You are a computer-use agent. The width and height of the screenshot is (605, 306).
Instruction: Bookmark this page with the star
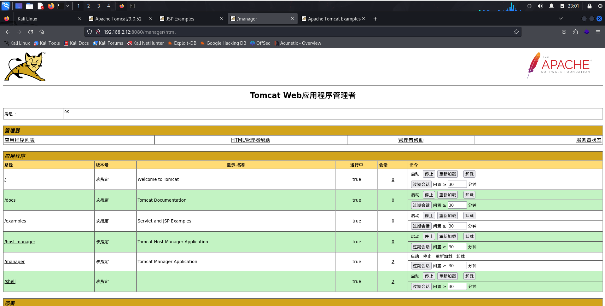(x=516, y=32)
